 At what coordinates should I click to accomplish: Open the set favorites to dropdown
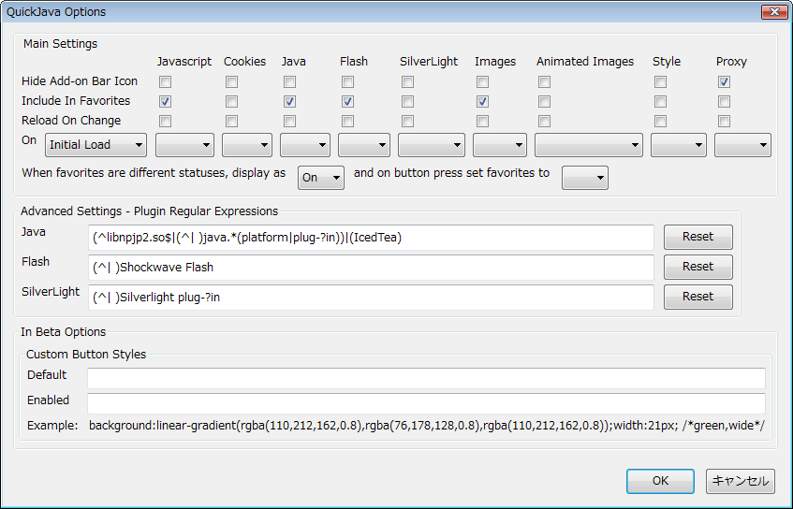pos(585,178)
